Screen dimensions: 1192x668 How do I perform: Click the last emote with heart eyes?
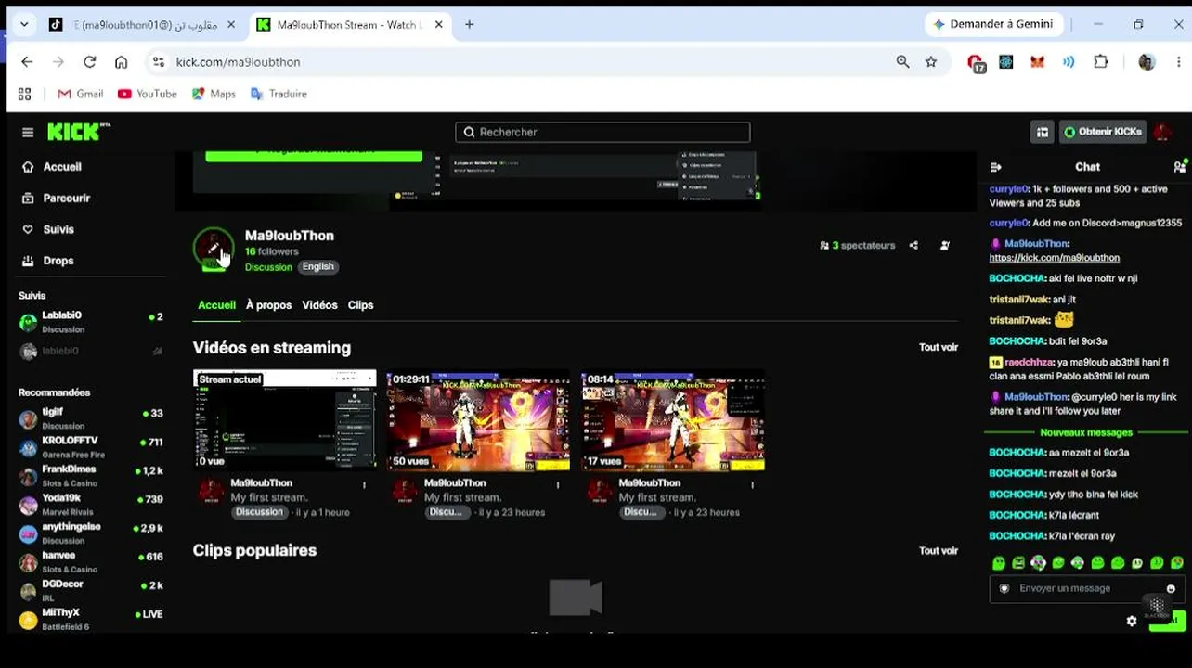click(1177, 562)
